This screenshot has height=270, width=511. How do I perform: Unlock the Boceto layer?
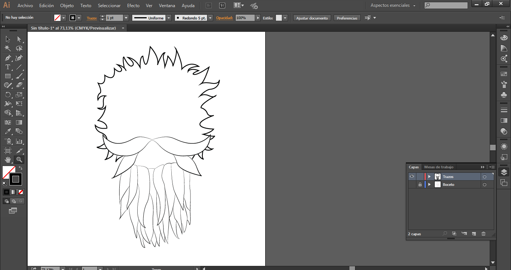point(420,185)
